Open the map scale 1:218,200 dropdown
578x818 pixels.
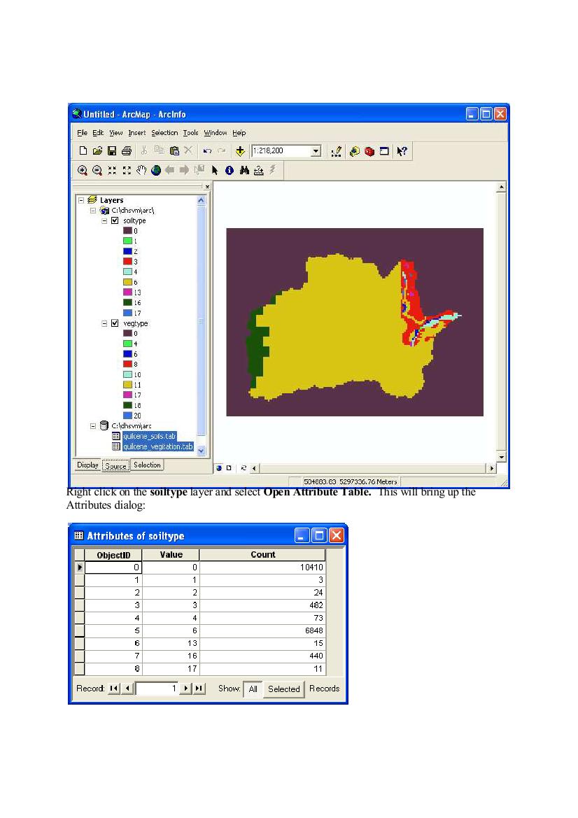(x=316, y=151)
